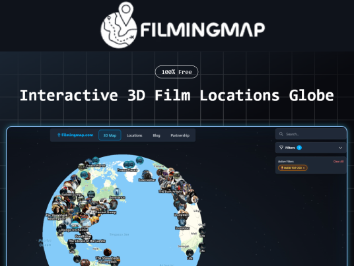Click the magnifying glass search icon
Viewport: 354px width, 266px height.
pos(281,134)
